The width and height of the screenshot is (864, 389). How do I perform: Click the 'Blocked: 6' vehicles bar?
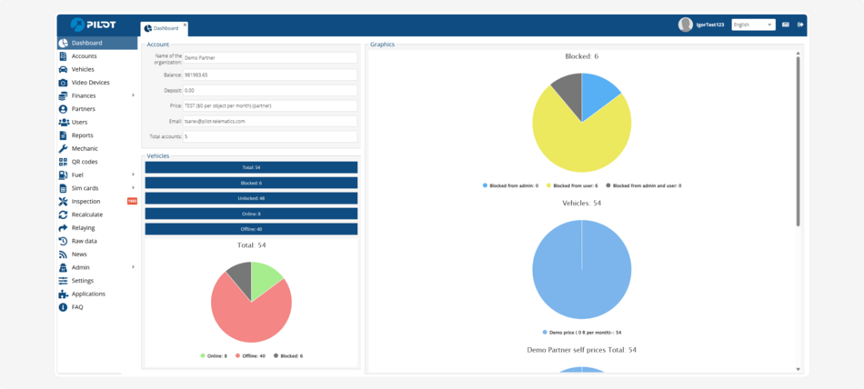[x=251, y=183]
